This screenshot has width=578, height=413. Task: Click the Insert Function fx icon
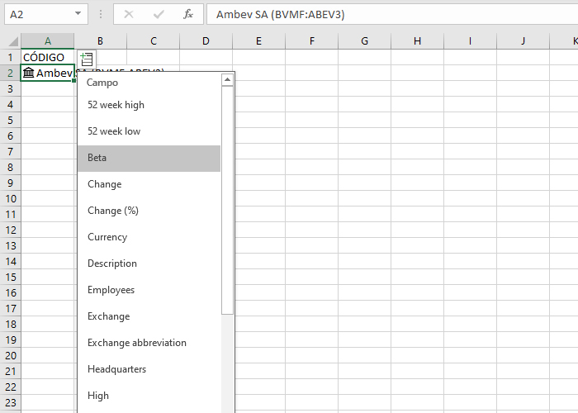click(x=188, y=14)
